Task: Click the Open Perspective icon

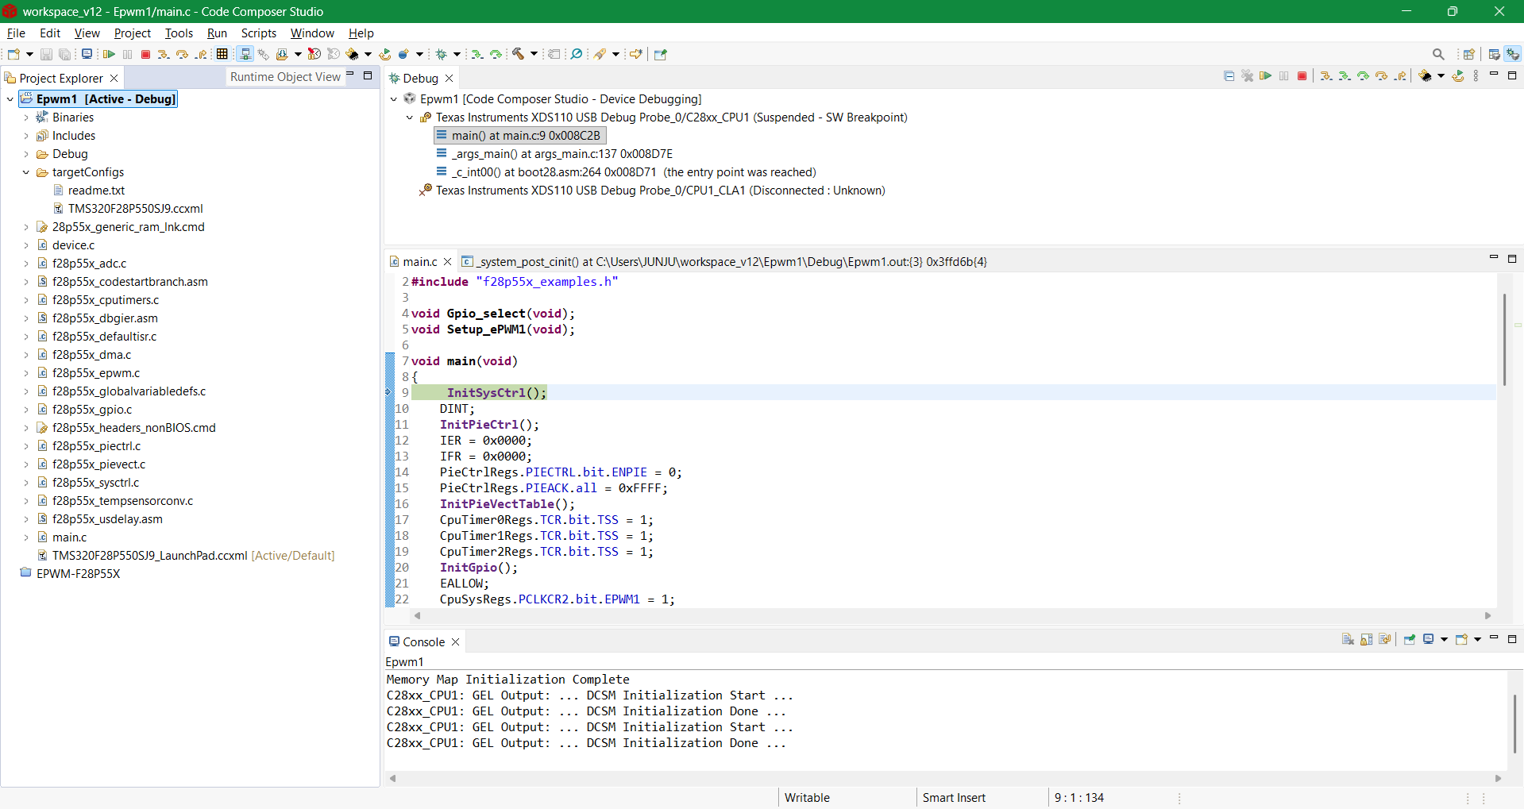Action: pos(1468,54)
